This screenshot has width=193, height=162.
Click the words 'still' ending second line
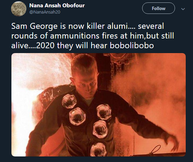pos(168,36)
